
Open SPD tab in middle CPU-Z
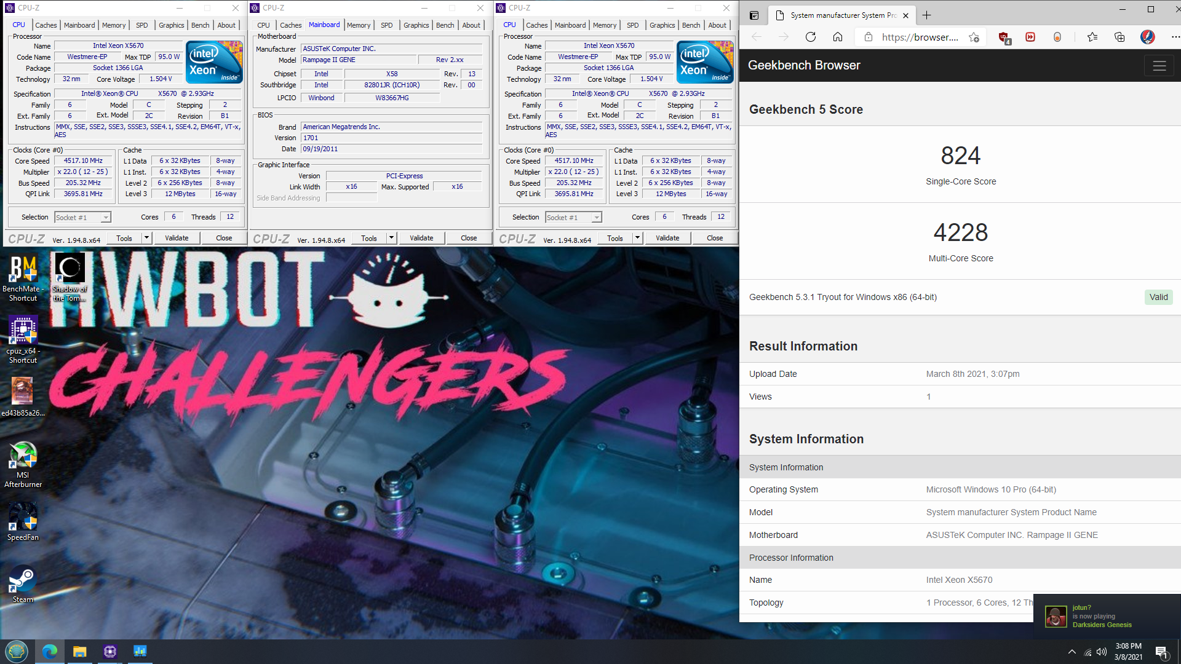(x=387, y=25)
